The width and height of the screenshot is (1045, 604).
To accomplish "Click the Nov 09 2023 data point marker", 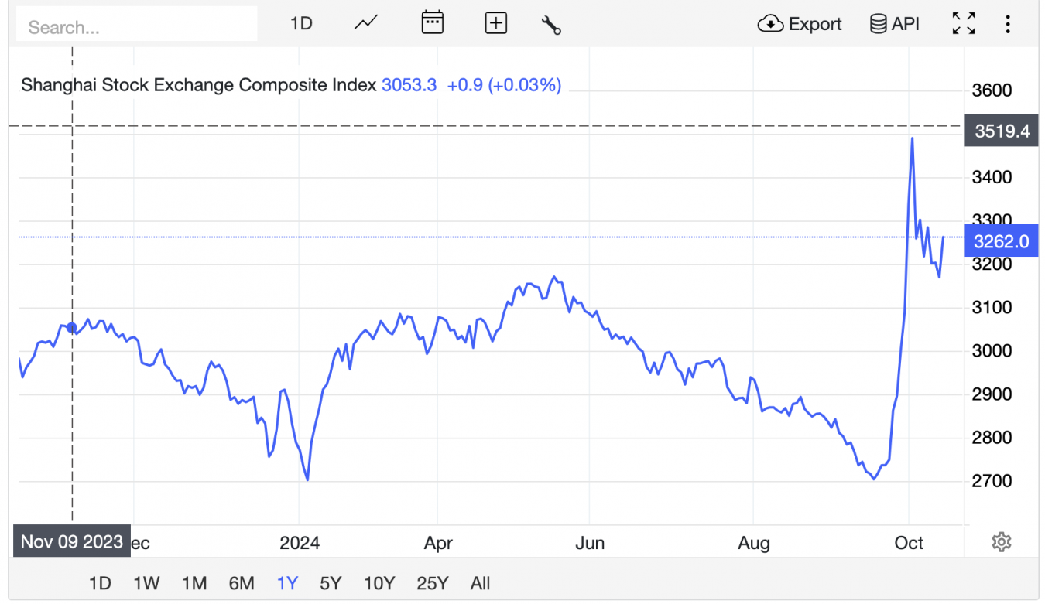I will (x=72, y=328).
